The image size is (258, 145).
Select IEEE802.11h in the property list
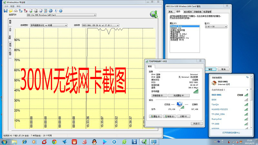click(175, 28)
